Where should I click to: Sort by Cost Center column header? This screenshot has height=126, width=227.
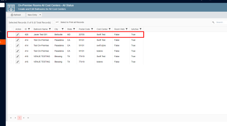(x=102, y=29)
